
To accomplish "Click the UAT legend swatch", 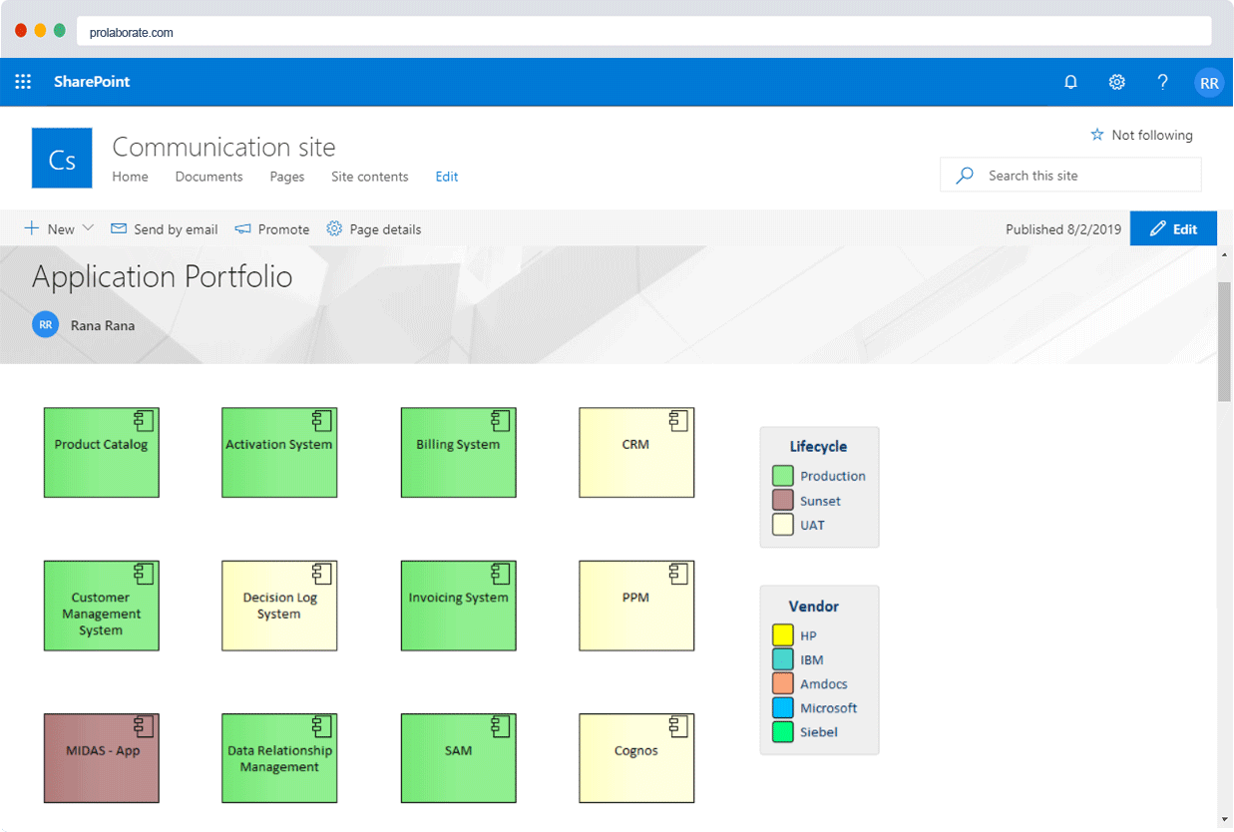I will [x=783, y=525].
